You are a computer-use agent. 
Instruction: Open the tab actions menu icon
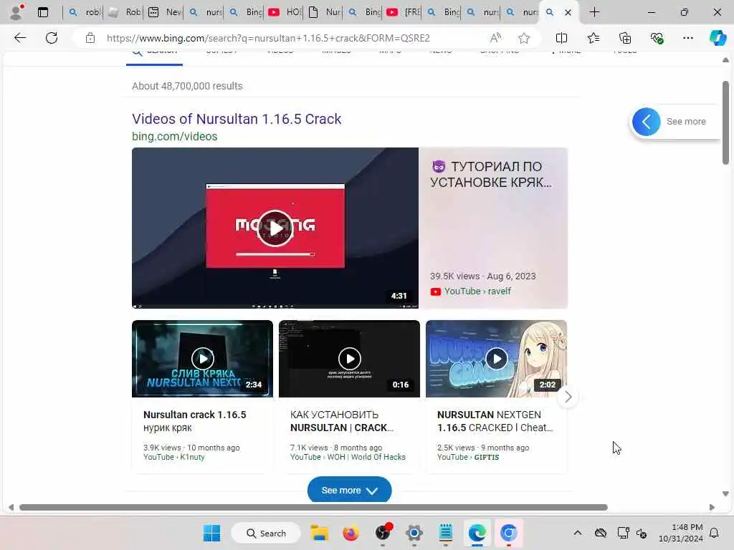pos(43,12)
